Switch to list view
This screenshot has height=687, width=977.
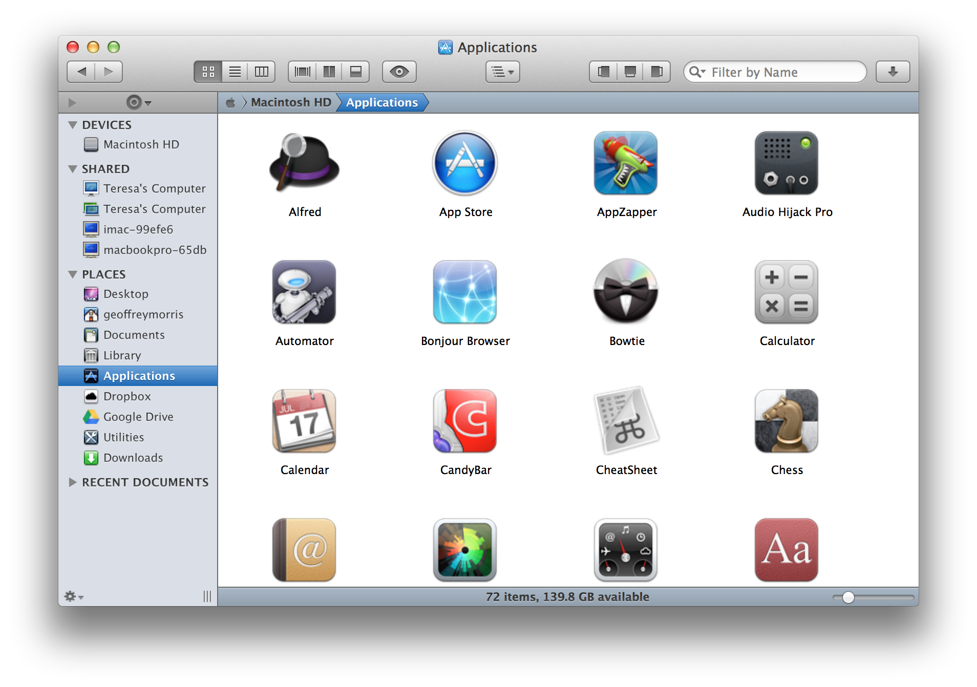235,72
